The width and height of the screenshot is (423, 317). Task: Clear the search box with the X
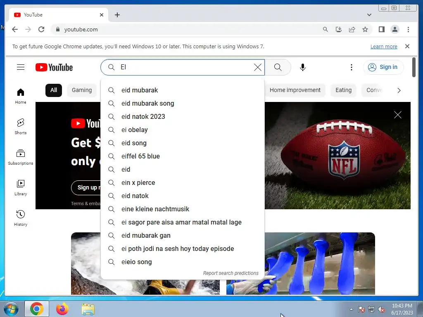258,67
